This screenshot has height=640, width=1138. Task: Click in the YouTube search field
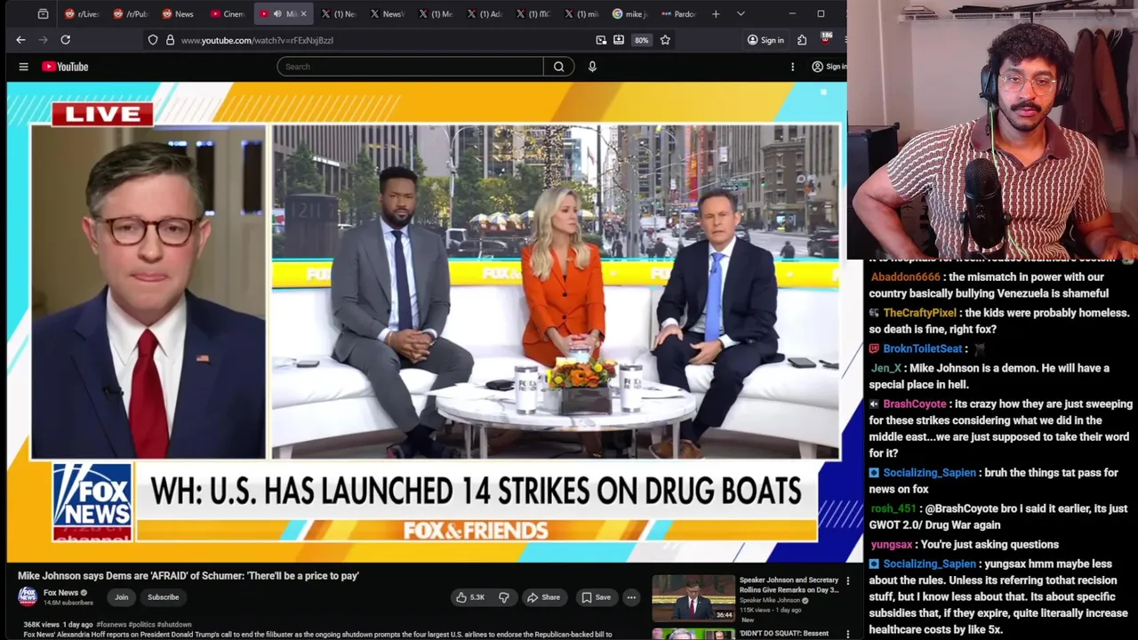point(410,67)
